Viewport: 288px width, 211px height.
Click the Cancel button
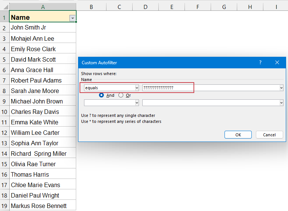coord(269,135)
